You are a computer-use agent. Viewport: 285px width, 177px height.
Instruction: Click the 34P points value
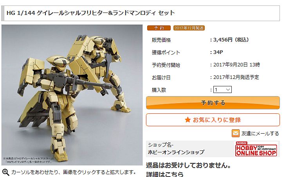[x=218, y=52]
